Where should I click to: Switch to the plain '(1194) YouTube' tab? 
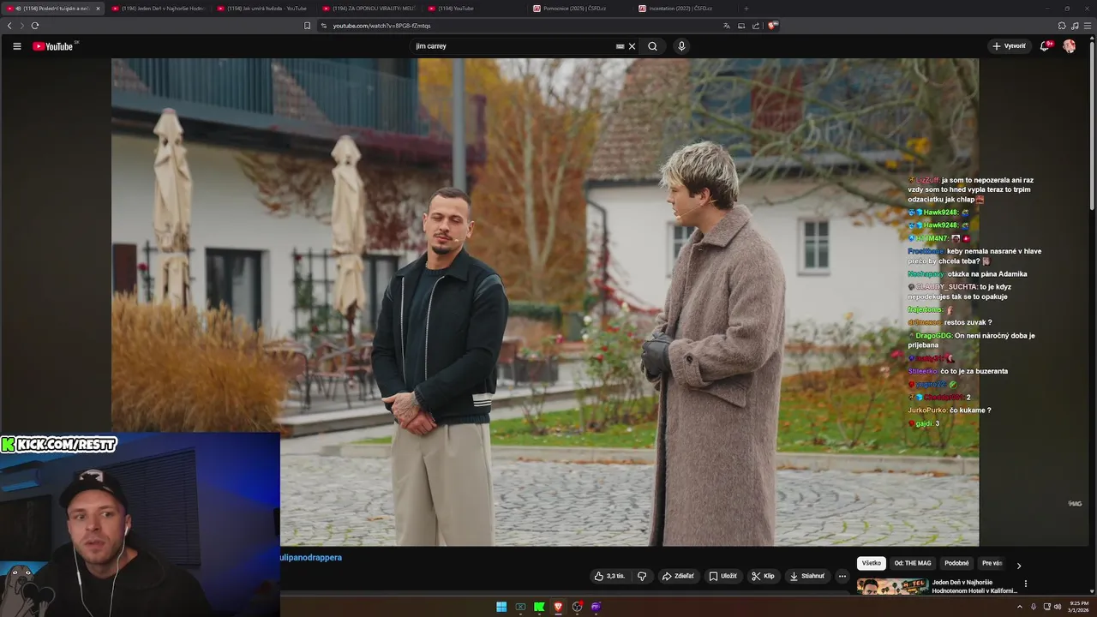point(474,9)
